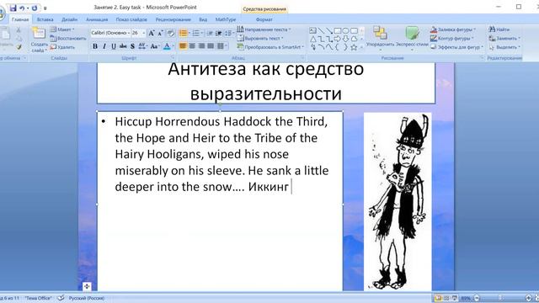539x303 pixels.
Task: Open the Calibri font name combo box
Action: click(110, 33)
